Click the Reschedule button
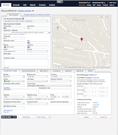 26,117
